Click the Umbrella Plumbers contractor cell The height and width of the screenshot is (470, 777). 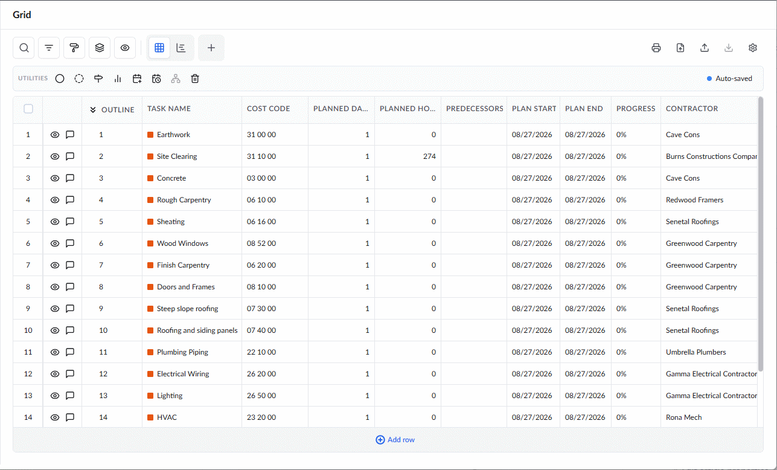tap(709, 352)
